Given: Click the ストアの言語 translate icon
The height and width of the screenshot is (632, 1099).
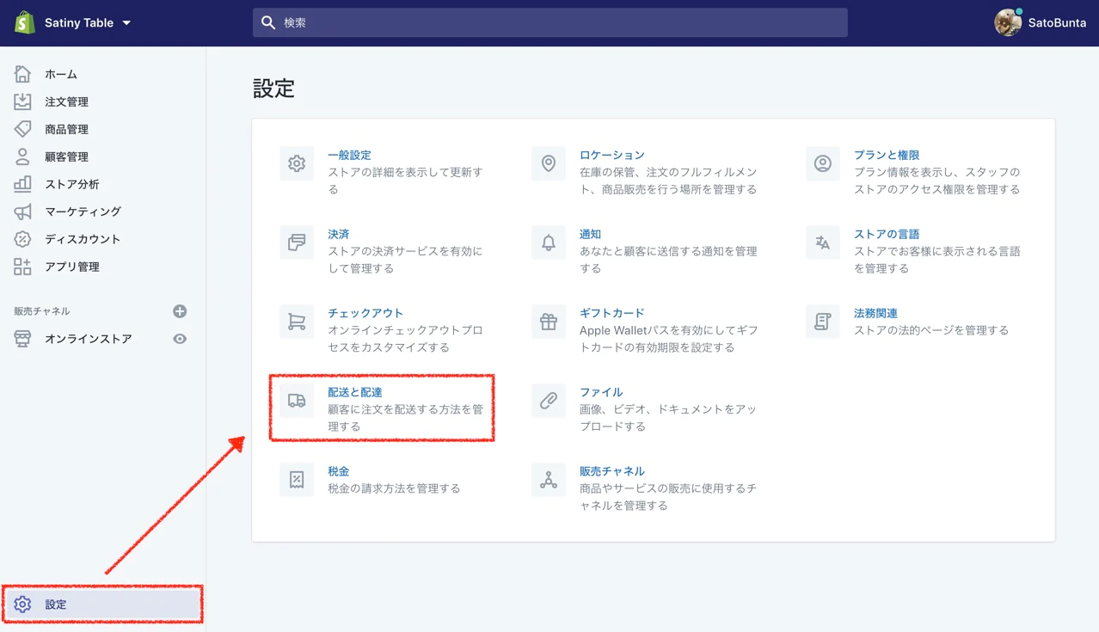Looking at the screenshot, I should [823, 242].
